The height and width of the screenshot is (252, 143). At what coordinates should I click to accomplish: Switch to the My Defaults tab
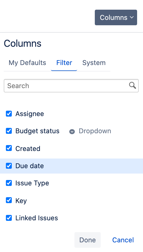pyautogui.click(x=27, y=63)
